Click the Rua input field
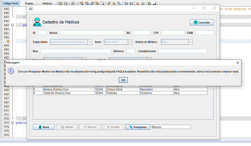The width and height of the screenshot is (251, 146). point(76,51)
